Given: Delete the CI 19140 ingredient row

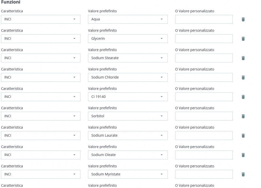Looking at the screenshot, I should point(243,97).
